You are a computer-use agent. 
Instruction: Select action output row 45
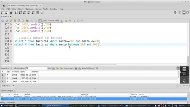point(94,99)
